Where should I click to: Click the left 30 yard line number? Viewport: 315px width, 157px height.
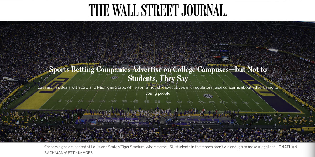(x=113, y=102)
